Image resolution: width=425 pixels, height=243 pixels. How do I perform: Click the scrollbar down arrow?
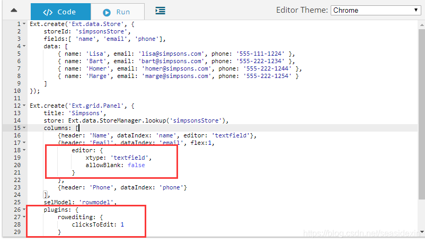point(422,232)
